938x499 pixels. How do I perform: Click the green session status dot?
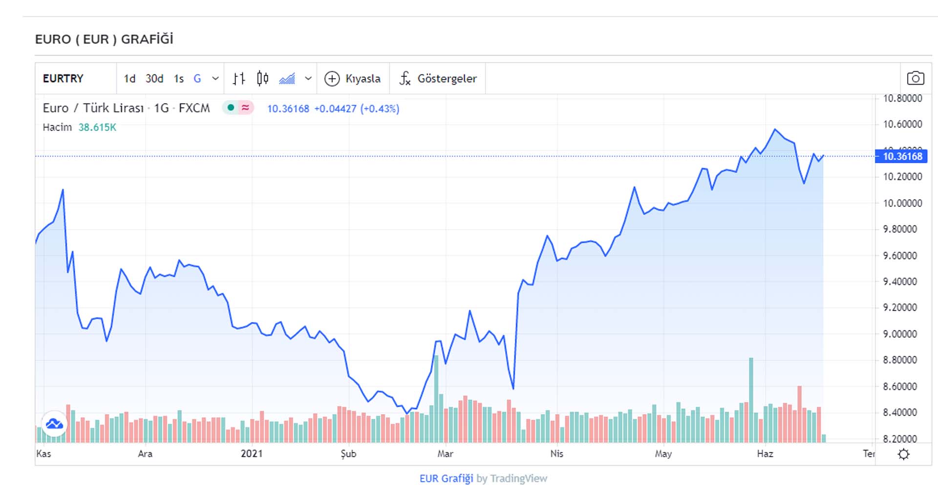[231, 108]
